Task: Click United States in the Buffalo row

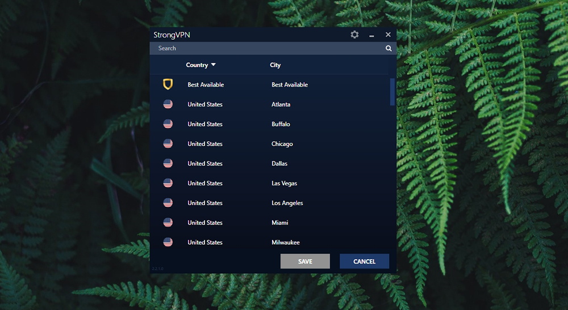Action: [205, 124]
